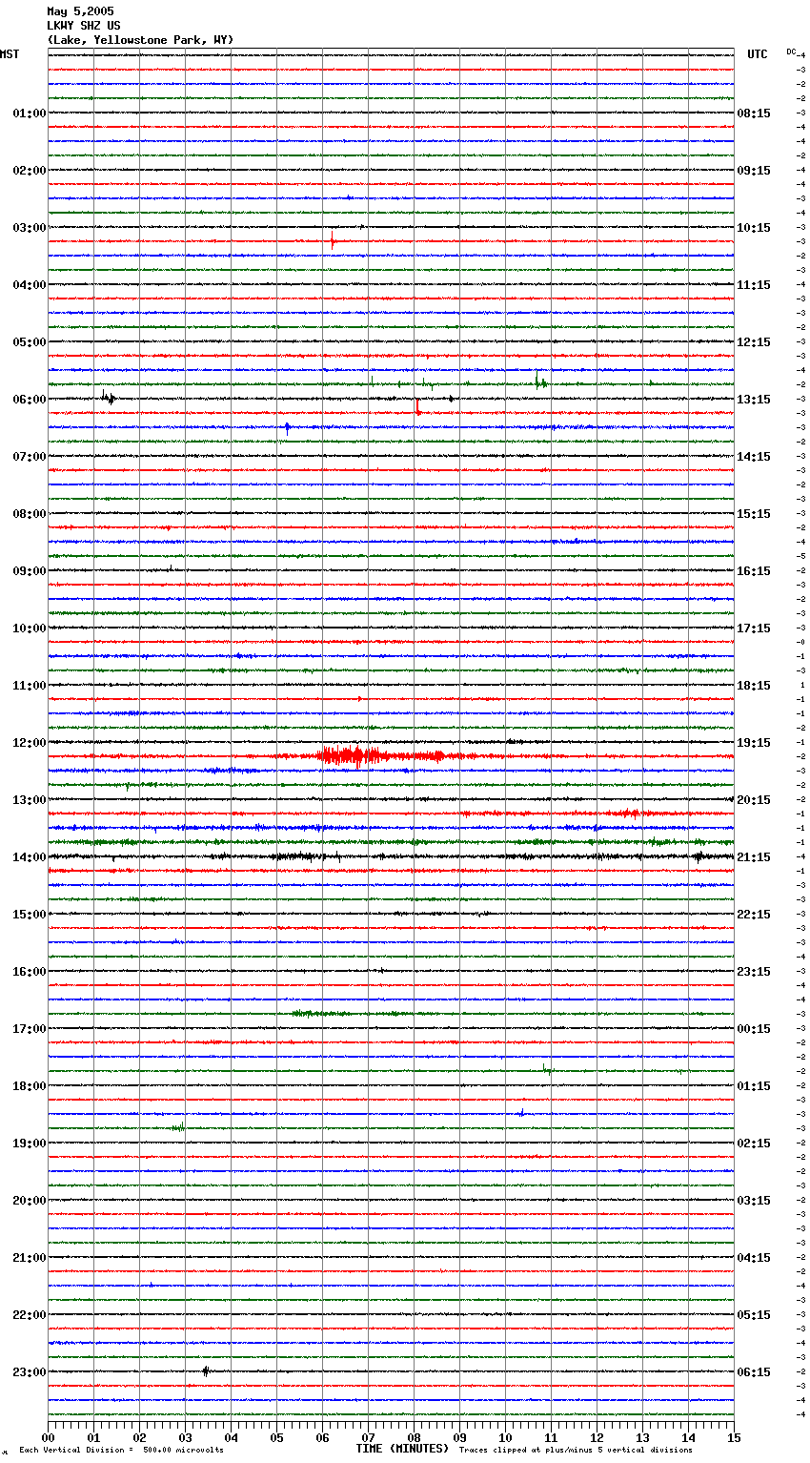Select the 15:00 MST time label
The height and width of the screenshot is (1463, 810).
point(30,915)
